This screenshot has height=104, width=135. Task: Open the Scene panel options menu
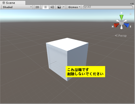132,4
